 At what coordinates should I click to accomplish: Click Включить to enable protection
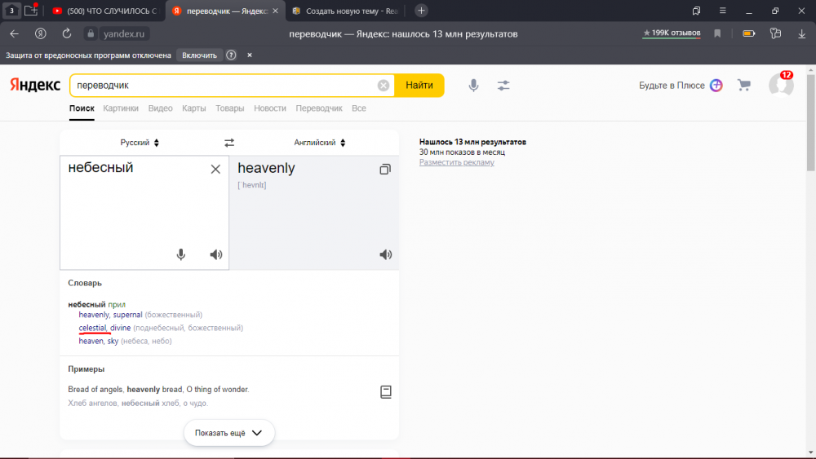[199, 55]
